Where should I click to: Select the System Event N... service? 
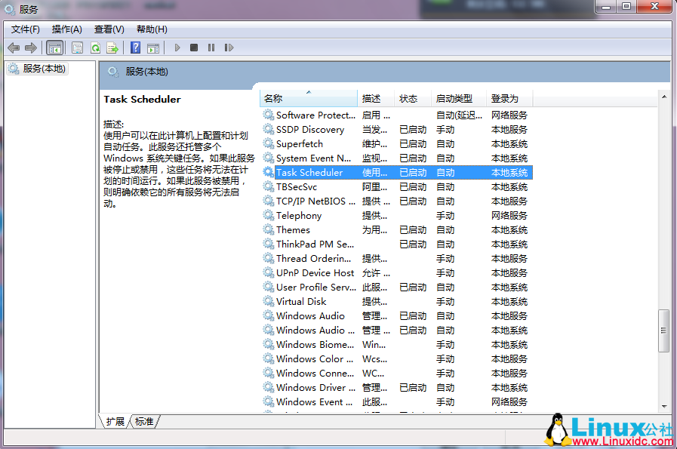314,158
